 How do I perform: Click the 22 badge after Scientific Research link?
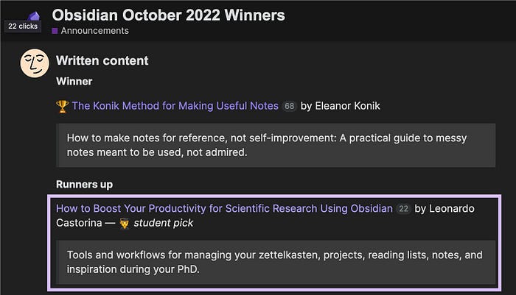(403, 209)
